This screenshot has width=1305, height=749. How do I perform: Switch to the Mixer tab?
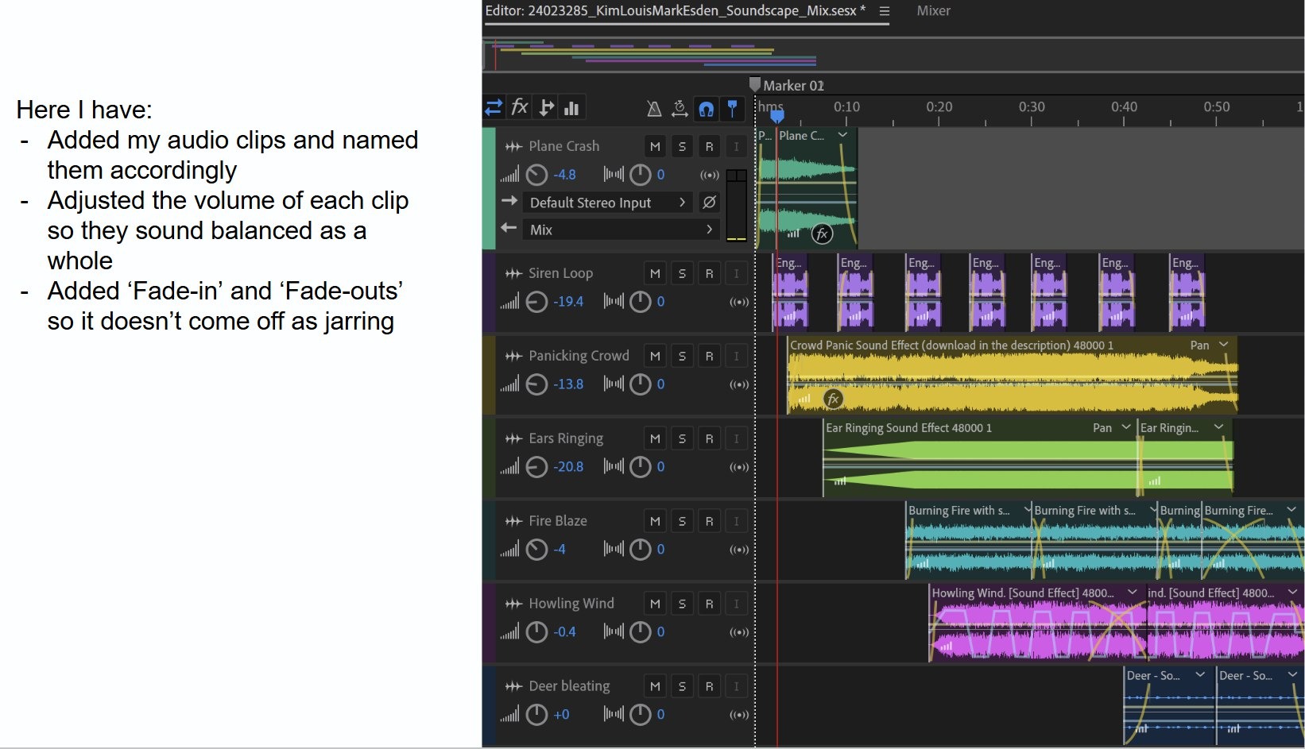[x=933, y=11]
